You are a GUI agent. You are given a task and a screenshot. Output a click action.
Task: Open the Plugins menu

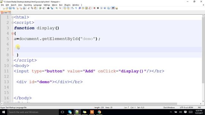[x=68, y=5]
